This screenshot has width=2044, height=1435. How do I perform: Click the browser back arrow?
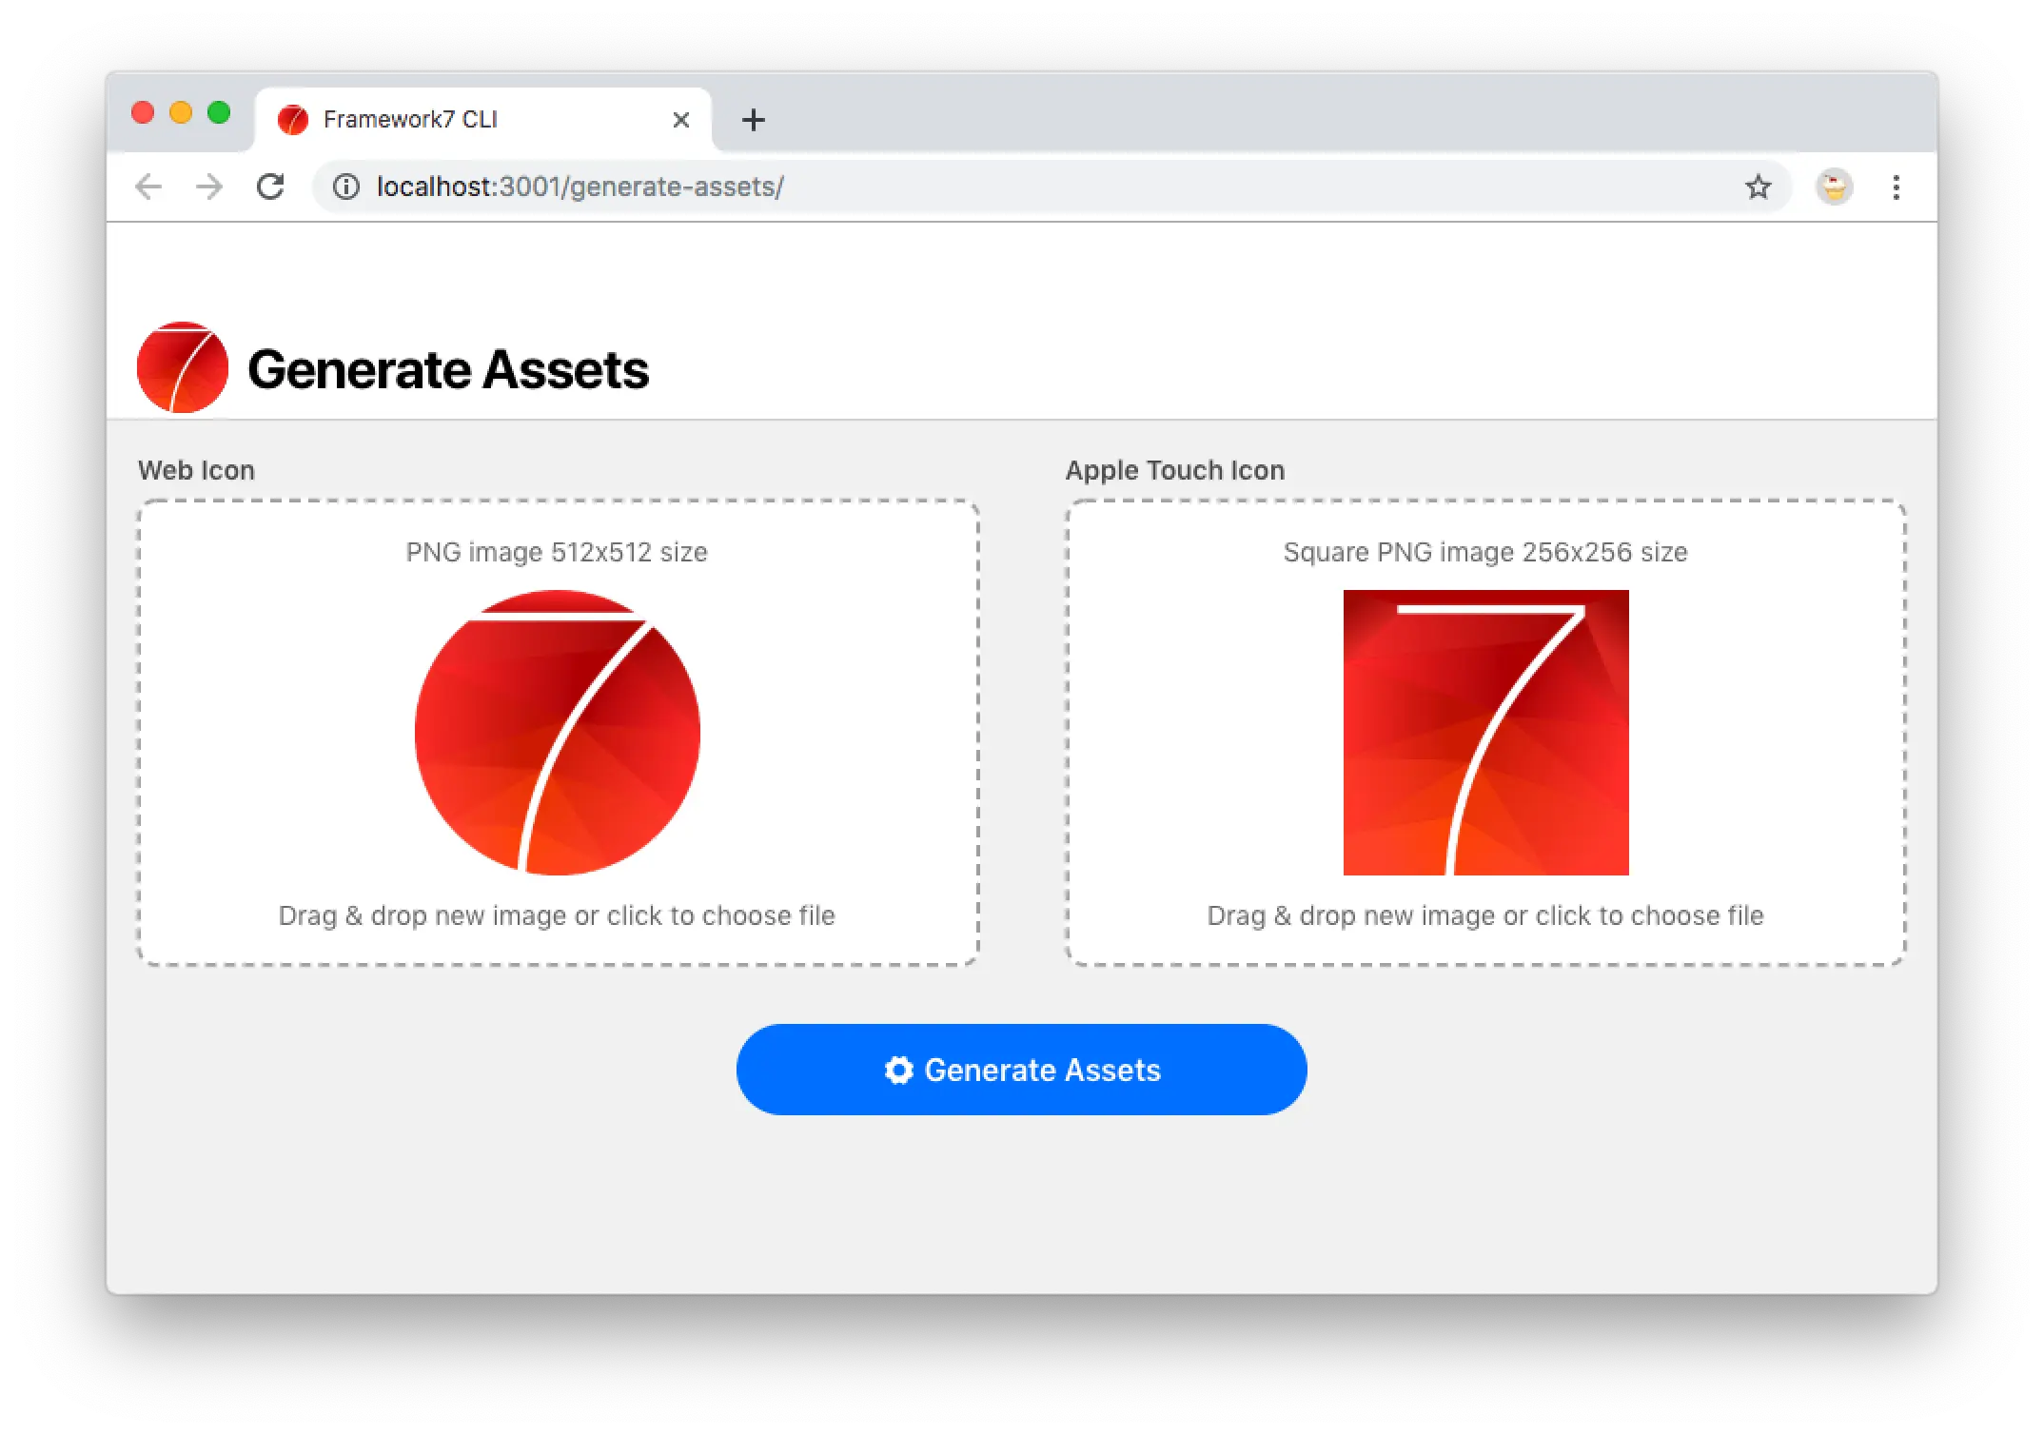pos(148,187)
